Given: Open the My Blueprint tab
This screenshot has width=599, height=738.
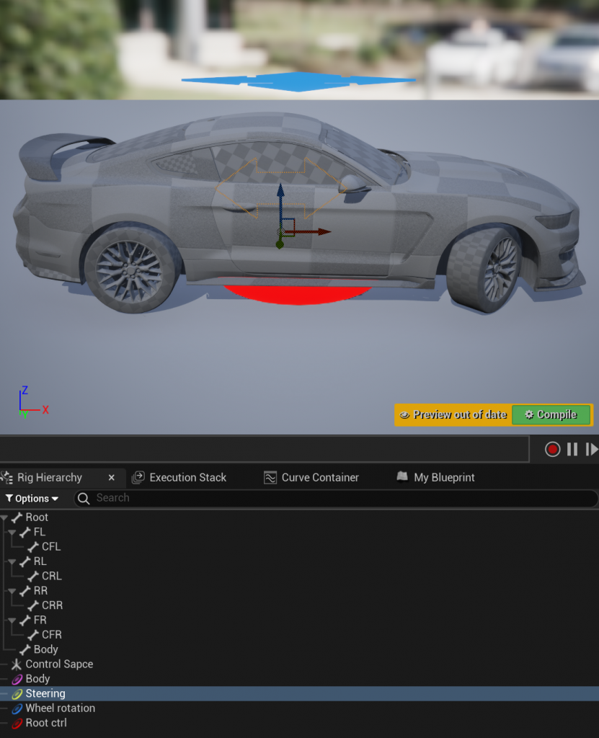Looking at the screenshot, I should point(435,477).
